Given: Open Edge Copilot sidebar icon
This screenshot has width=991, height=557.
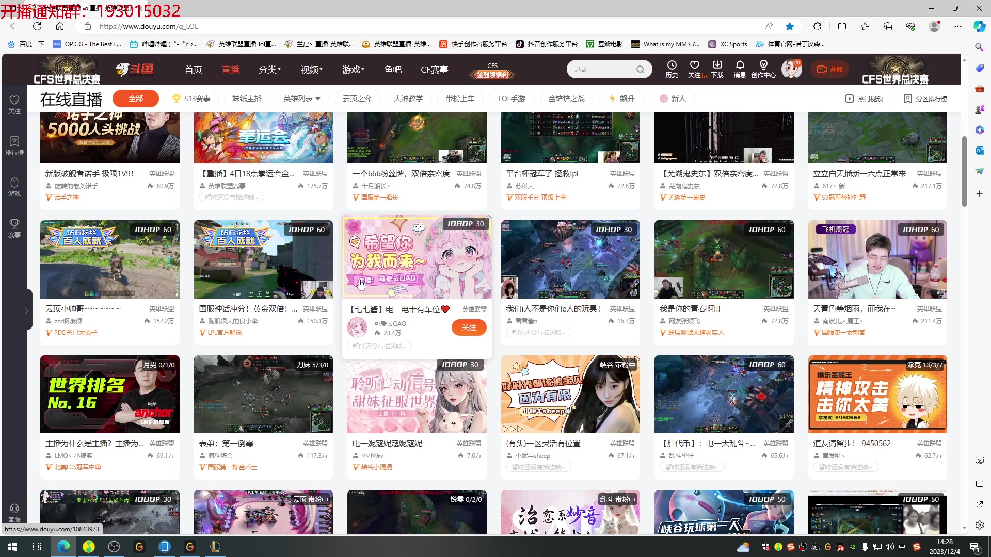Looking at the screenshot, I should click(979, 26).
